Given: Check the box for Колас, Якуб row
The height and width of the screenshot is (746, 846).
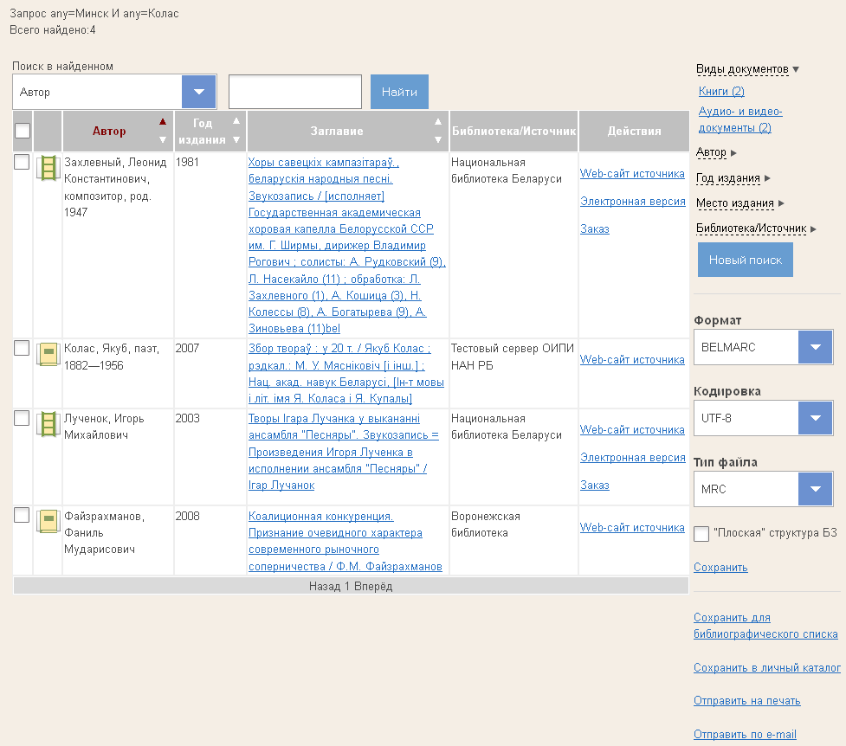Looking at the screenshot, I should [23, 348].
